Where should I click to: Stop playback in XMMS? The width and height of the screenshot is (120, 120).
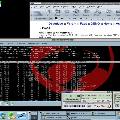coord(79,106)
